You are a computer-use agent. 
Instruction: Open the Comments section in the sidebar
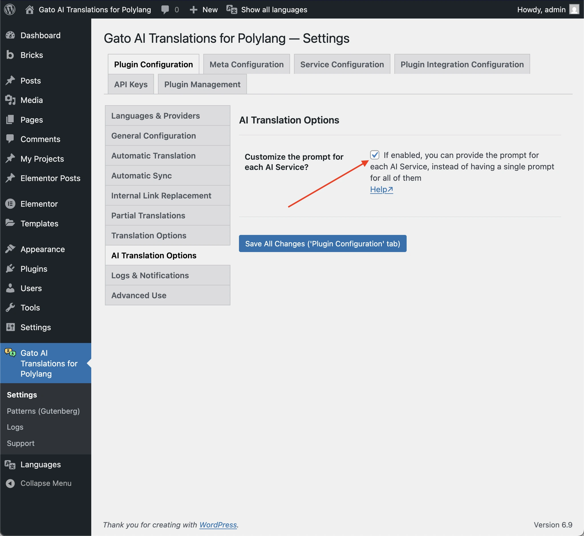[11, 139]
